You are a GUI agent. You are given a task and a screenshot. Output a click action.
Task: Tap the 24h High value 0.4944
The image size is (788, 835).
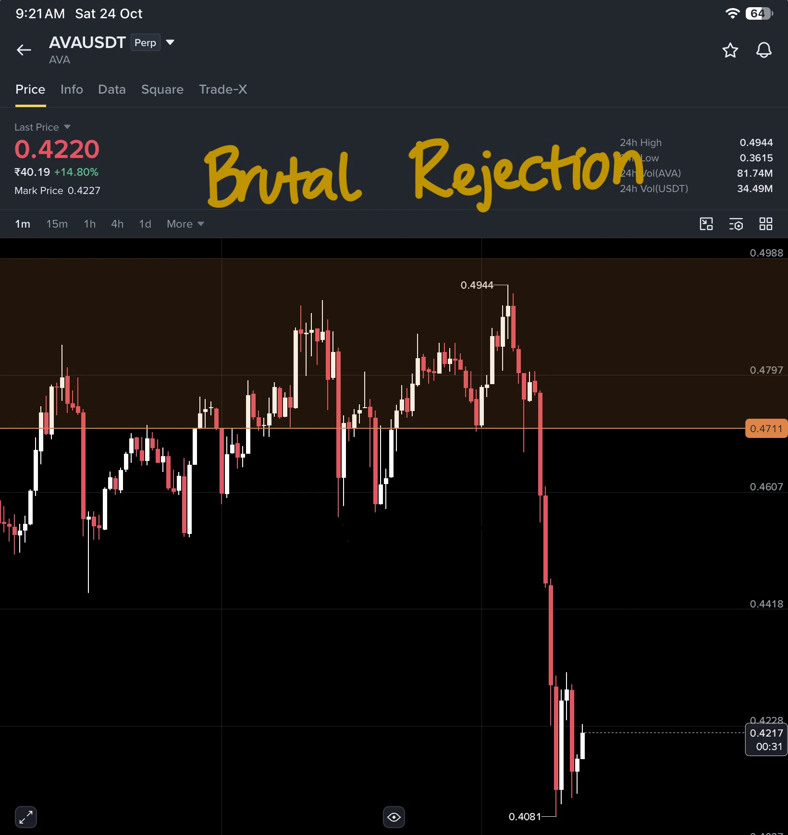pyautogui.click(x=756, y=143)
